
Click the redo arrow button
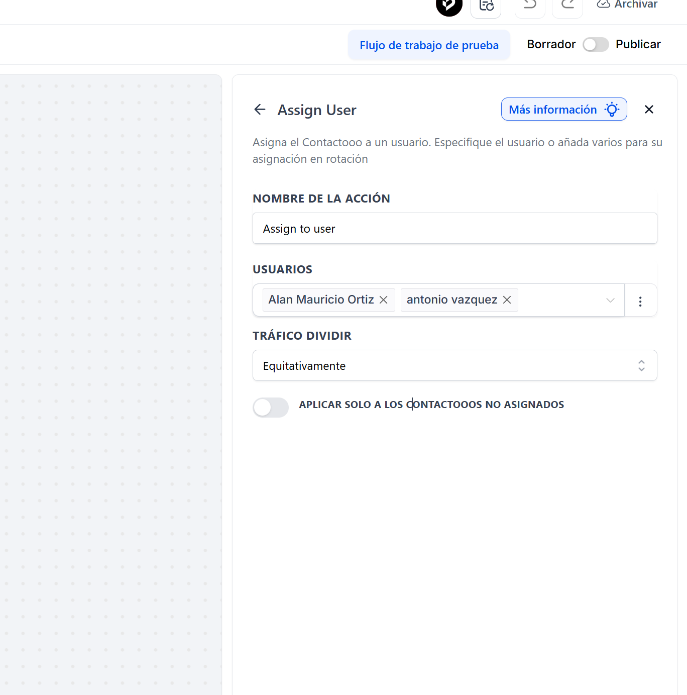pos(567,6)
